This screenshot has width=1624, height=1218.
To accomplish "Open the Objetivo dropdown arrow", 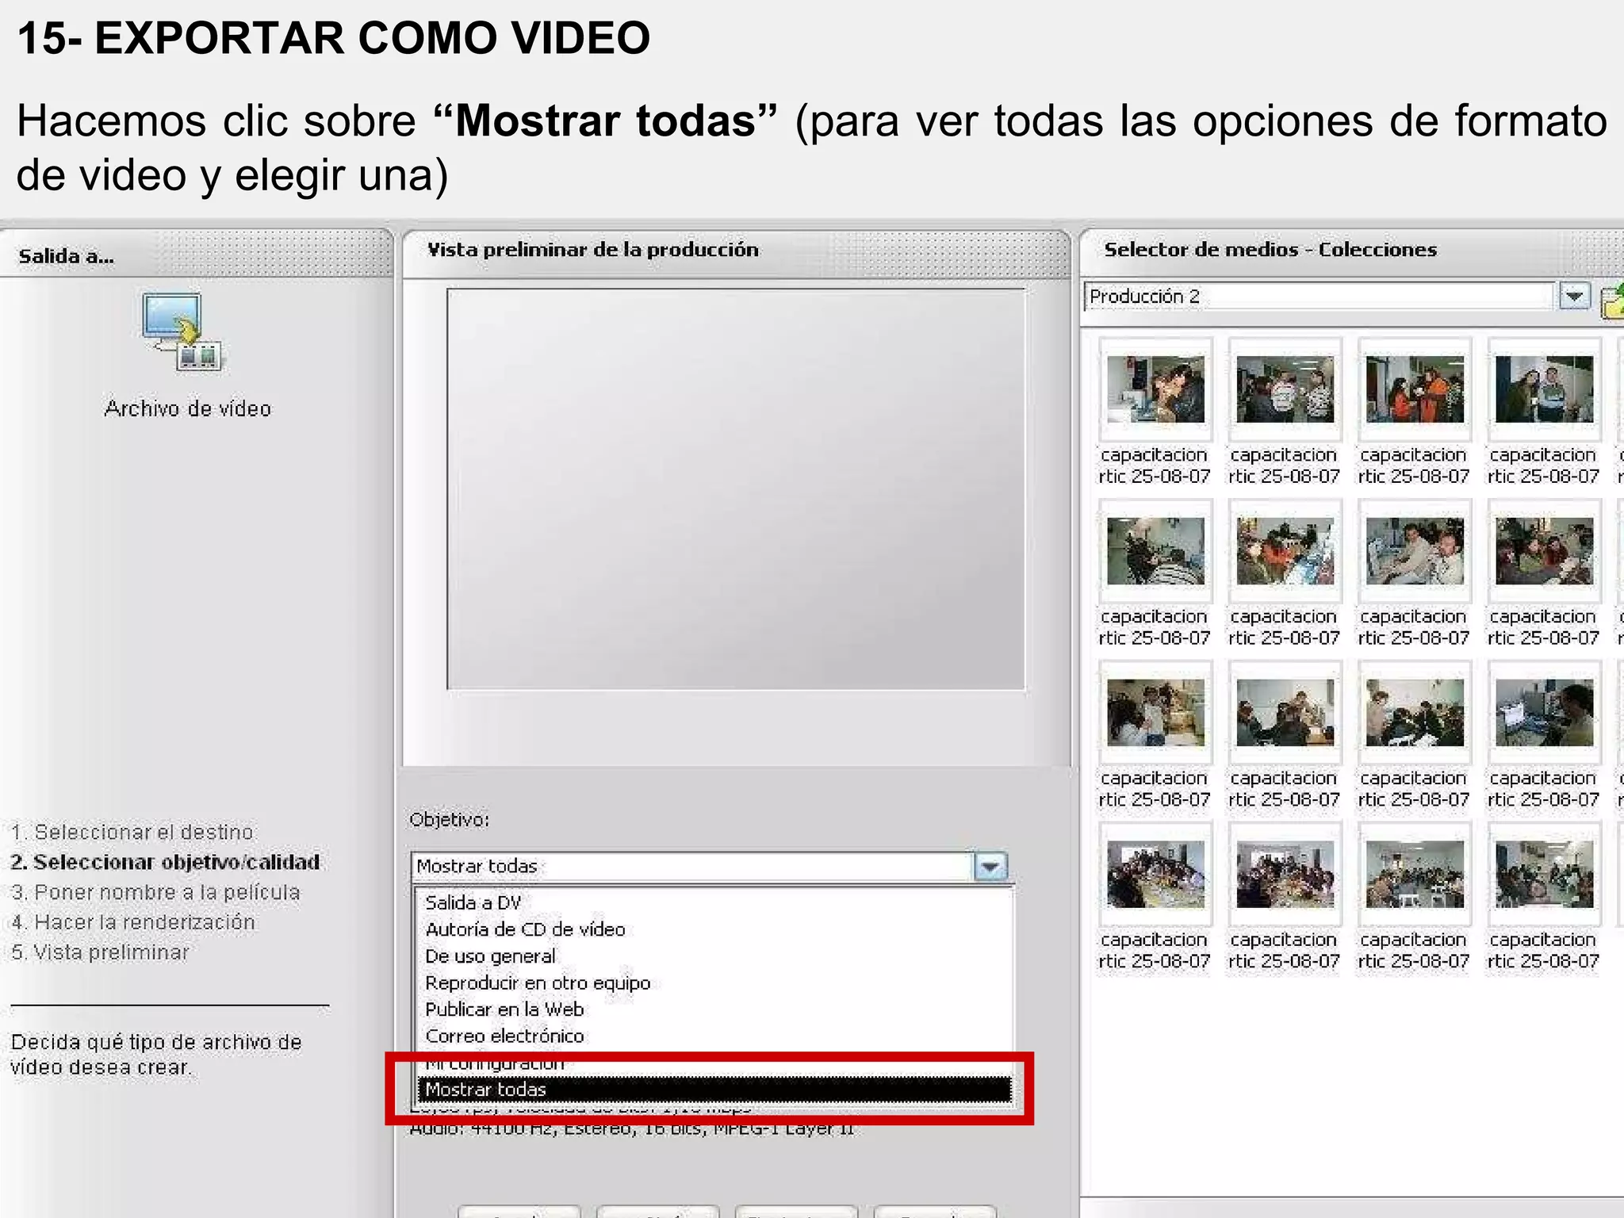I will click(x=990, y=866).
